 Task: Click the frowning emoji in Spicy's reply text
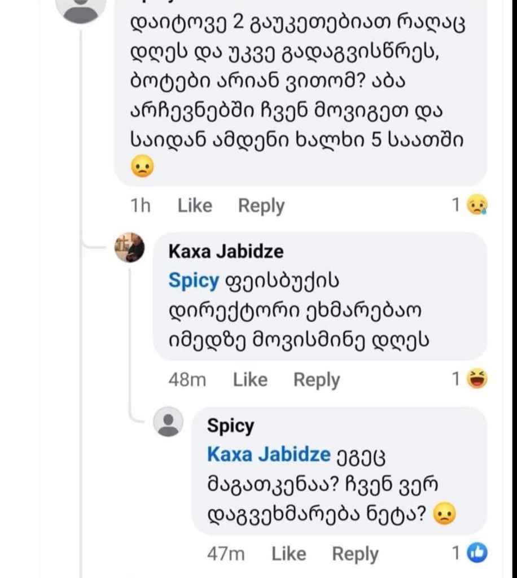444,514
